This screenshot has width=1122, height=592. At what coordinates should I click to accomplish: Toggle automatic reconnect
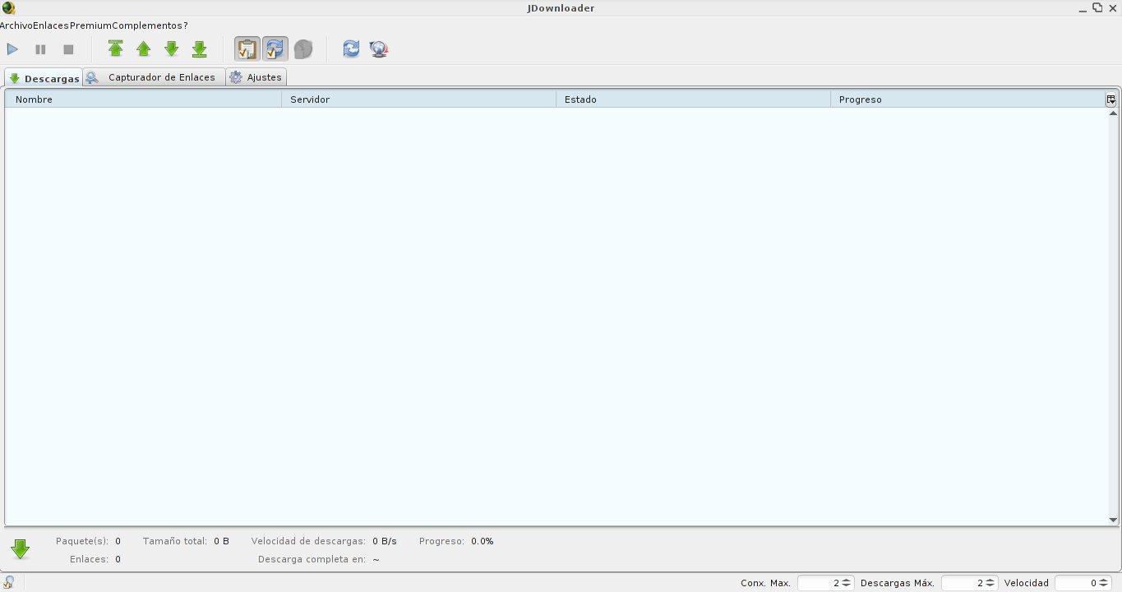click(x=275, y=49)
